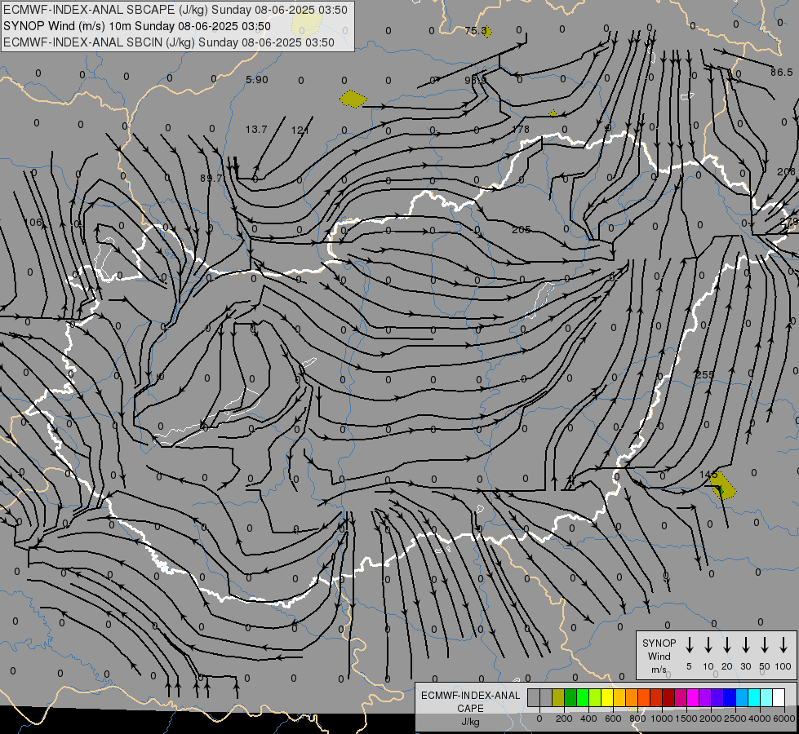The image size is (799, 734).
Task: Pick the white CAPE legend swatch
Action: click(778, 697)
